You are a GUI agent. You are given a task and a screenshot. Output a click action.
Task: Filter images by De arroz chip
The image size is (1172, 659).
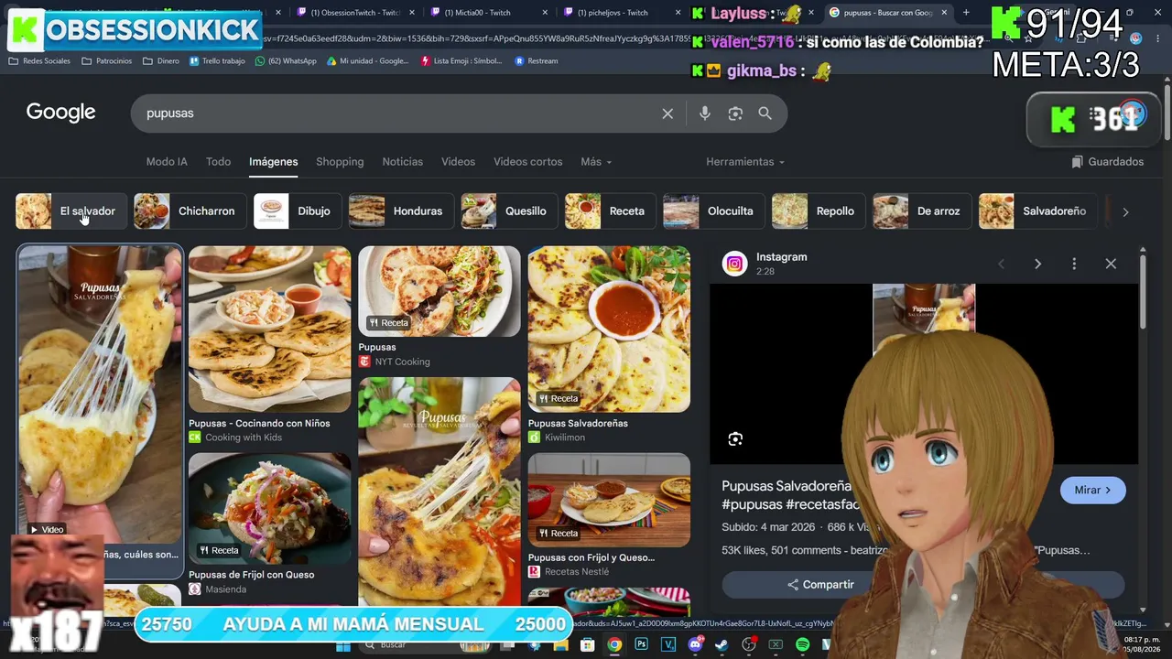point(923,211)
